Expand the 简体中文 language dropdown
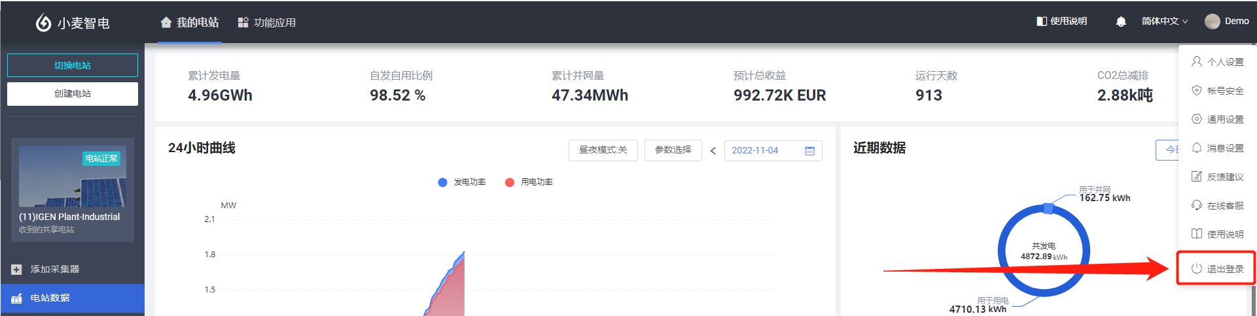This screenshot has width=1257, height=316. click(1164, 22)
